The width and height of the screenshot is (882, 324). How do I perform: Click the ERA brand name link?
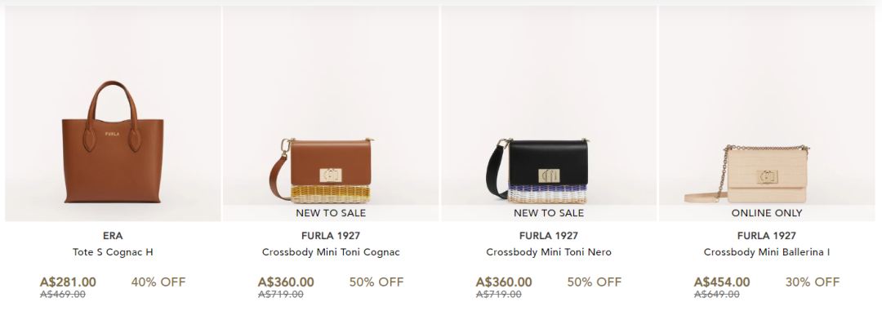pyautogui.click(x=113, y=236)
